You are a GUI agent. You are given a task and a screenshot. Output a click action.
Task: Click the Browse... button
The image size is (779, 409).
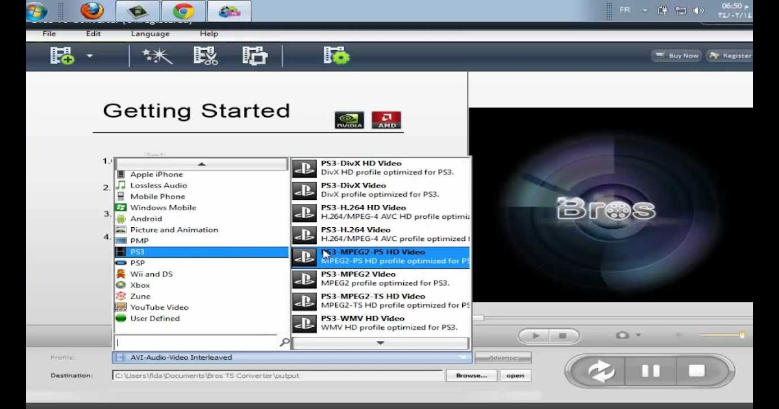pos(471,375)
